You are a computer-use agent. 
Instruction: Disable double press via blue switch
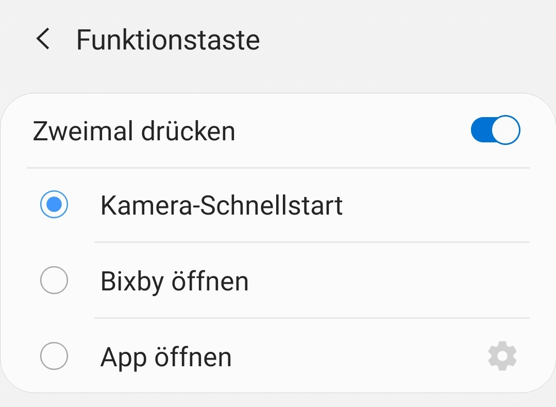[x=495, y=131]
